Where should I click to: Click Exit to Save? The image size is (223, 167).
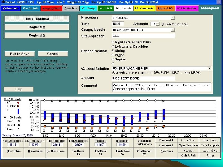pos(20,54)
